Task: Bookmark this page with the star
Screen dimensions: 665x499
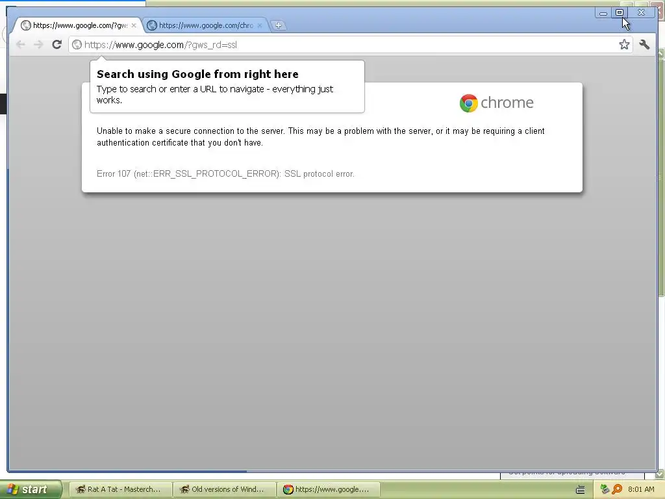Action: 624,44
